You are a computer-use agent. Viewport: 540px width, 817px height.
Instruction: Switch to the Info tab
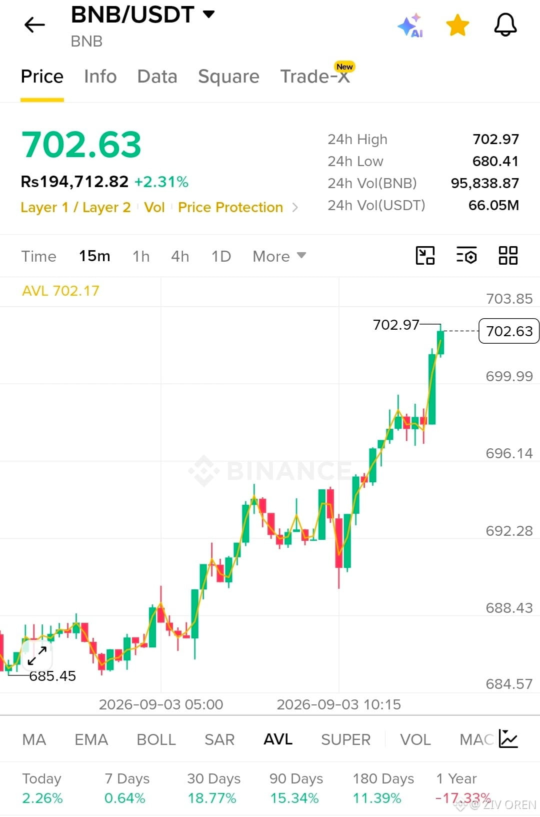coord(100,77)
